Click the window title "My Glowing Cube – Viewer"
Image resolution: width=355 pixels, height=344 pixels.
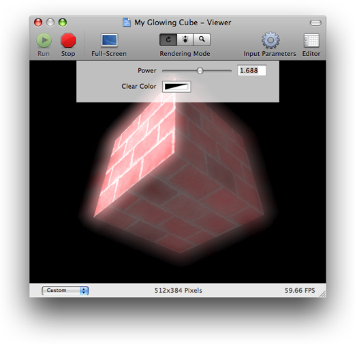[183, 23]
